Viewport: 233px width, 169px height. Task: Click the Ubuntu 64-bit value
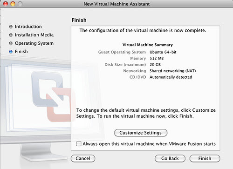pos(163,52)
